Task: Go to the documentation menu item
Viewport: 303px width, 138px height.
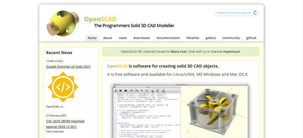Action: [168, 38]
